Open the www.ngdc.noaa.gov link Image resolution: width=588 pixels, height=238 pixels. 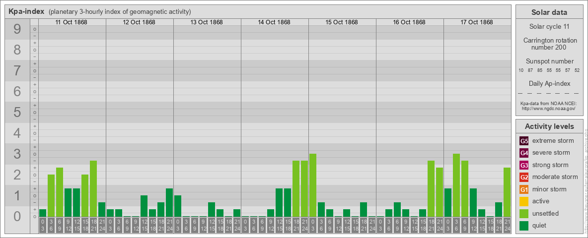[x=549, y=108]
